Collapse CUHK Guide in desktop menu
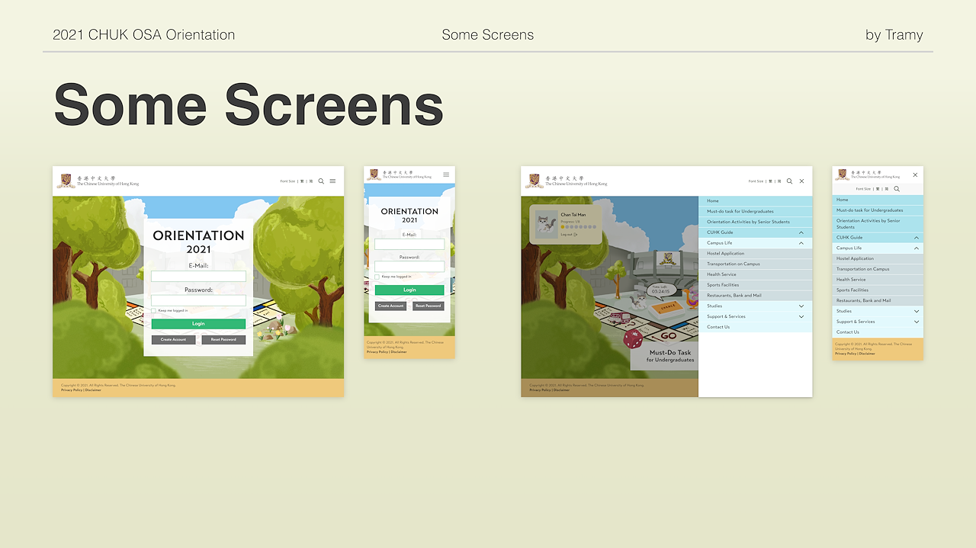 click(x=801, y=232)
